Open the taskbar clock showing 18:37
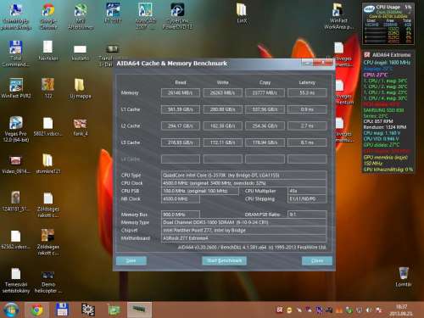This screenshot has height=318, width=424. [x=401, y=310]
